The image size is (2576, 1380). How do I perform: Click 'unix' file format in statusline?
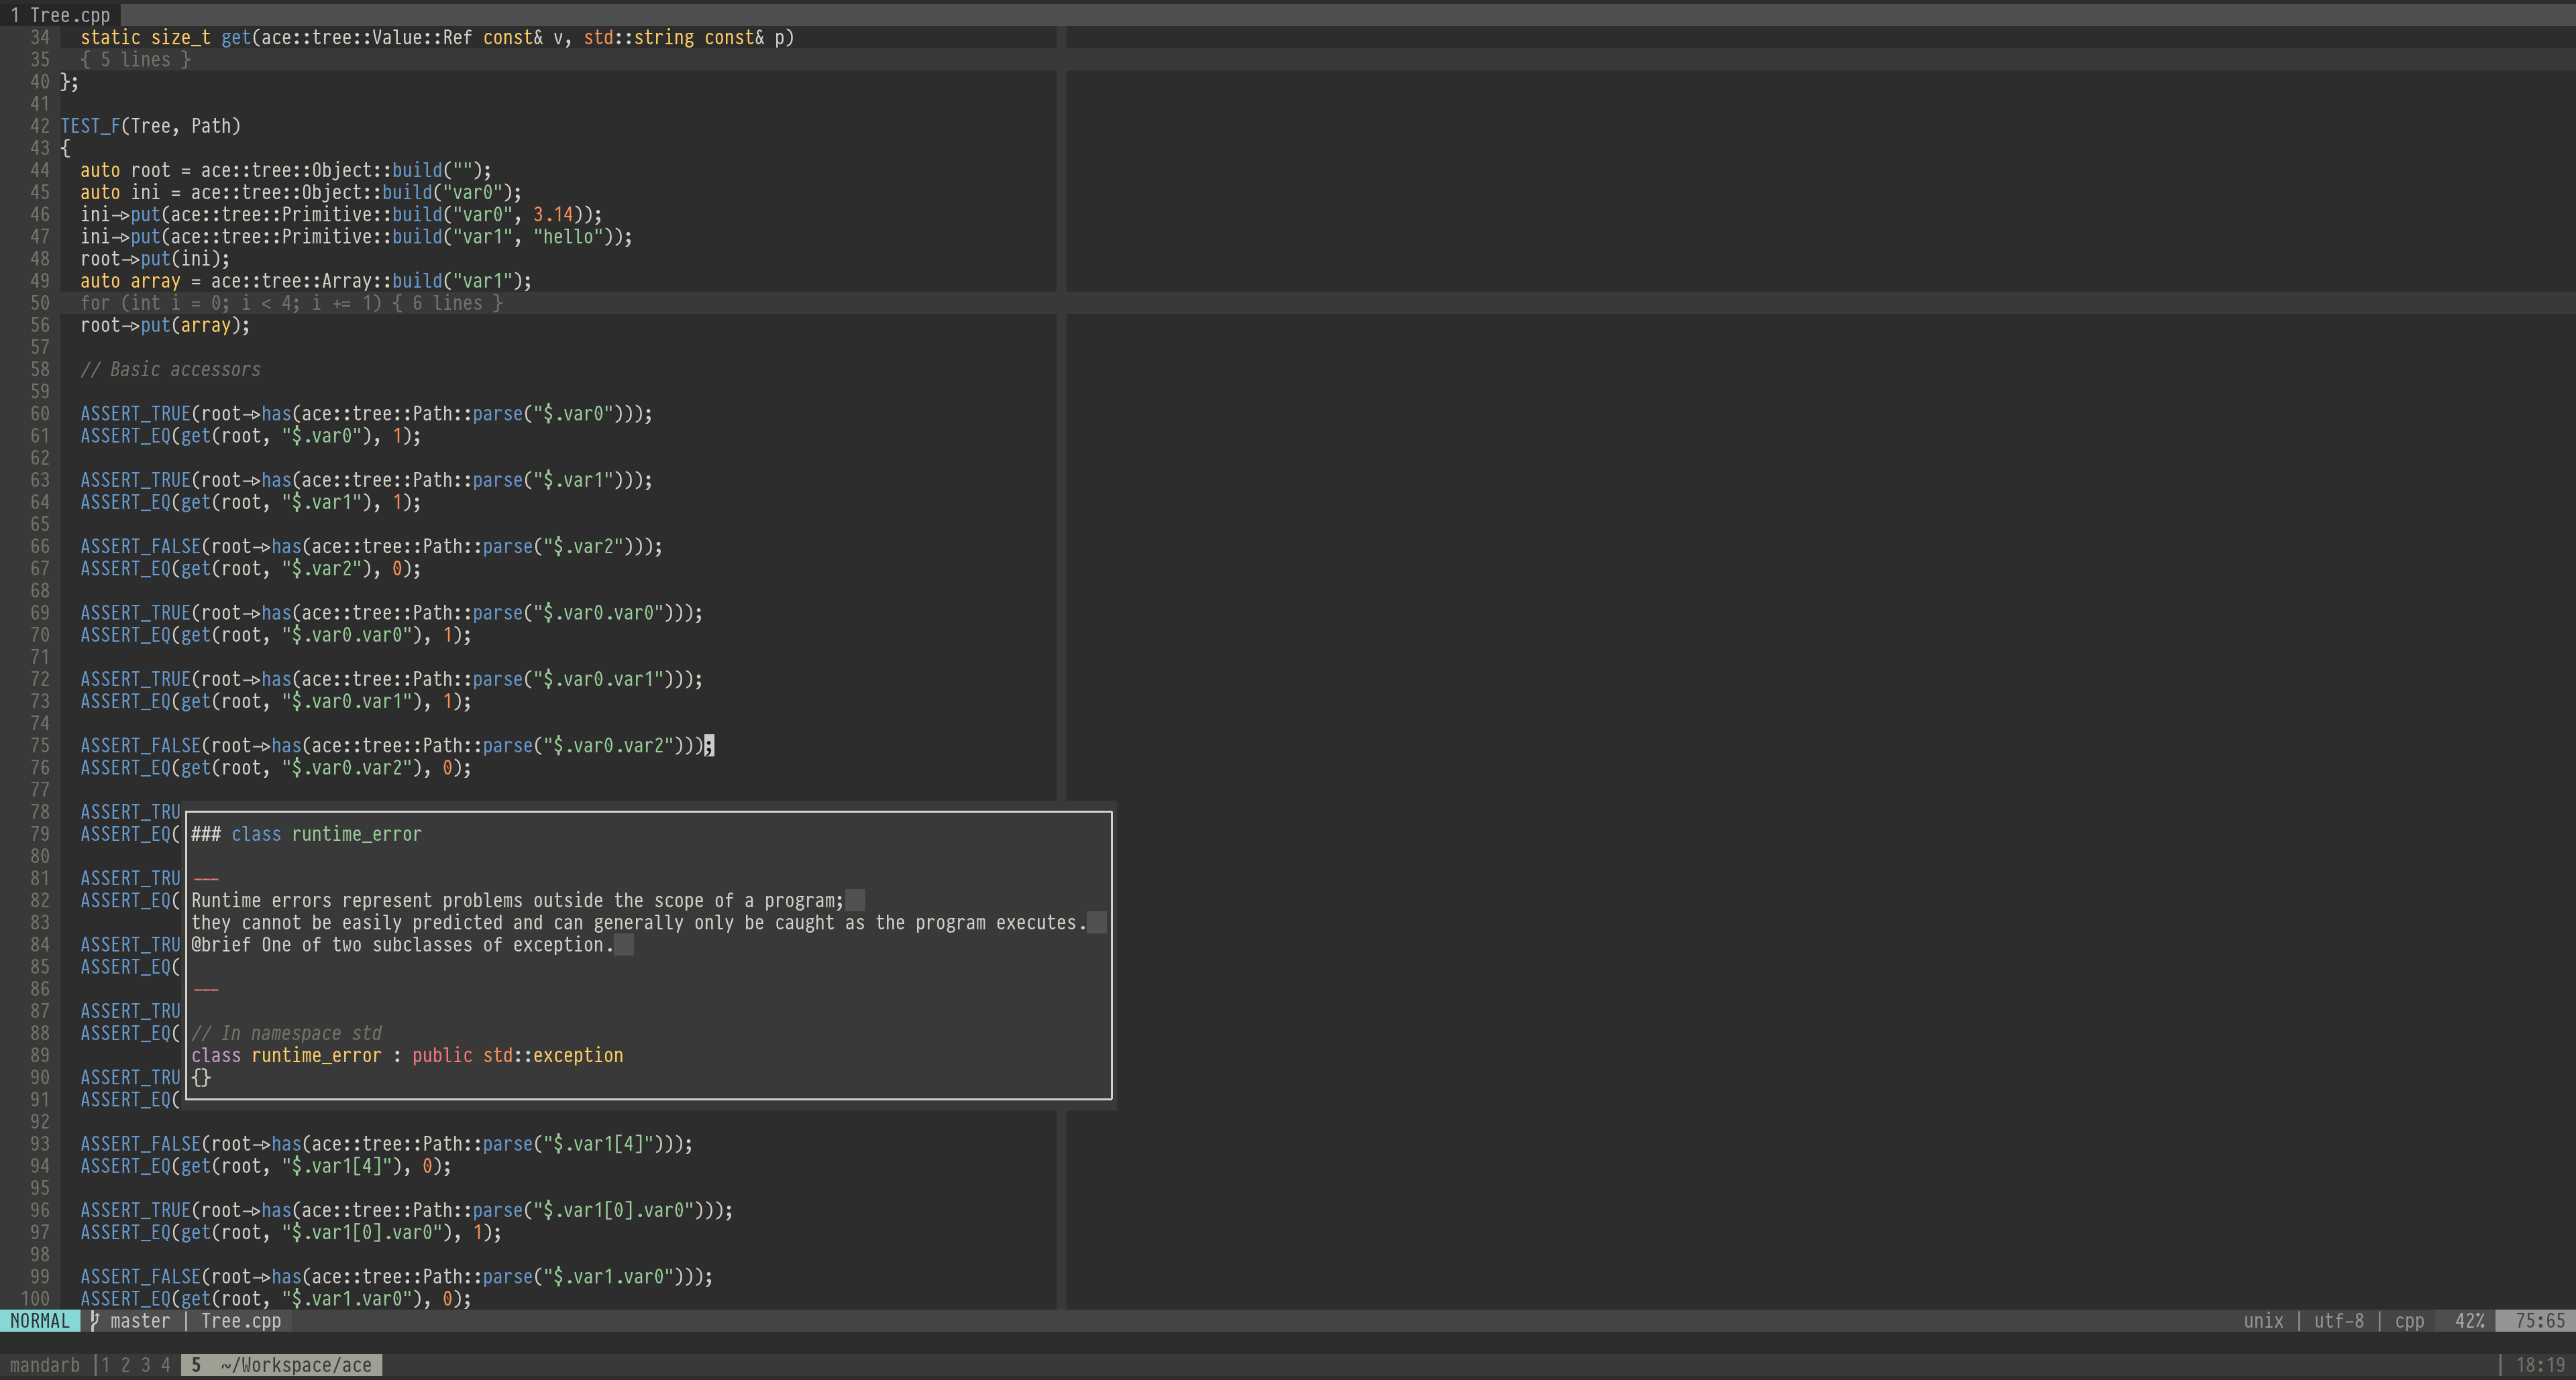click(2263, 1321)
